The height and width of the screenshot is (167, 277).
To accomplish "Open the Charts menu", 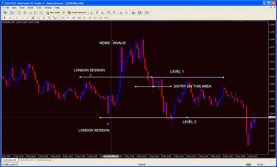I will (x=31, y=8).
